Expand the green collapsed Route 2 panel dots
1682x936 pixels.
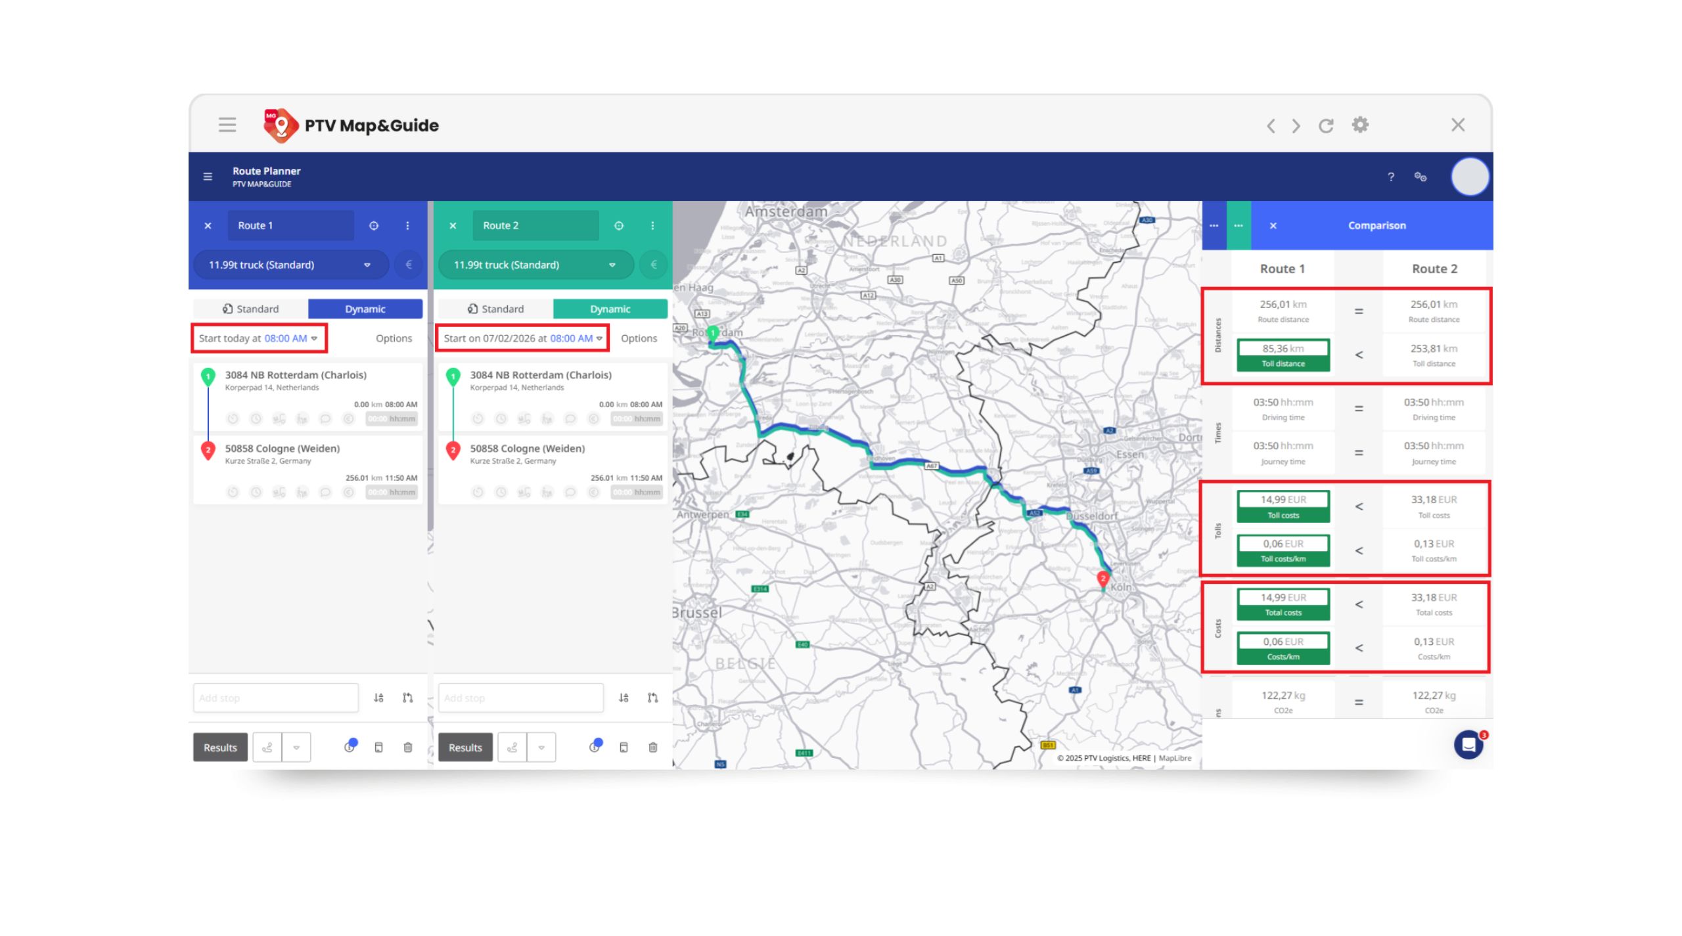tap(1239, 225)
